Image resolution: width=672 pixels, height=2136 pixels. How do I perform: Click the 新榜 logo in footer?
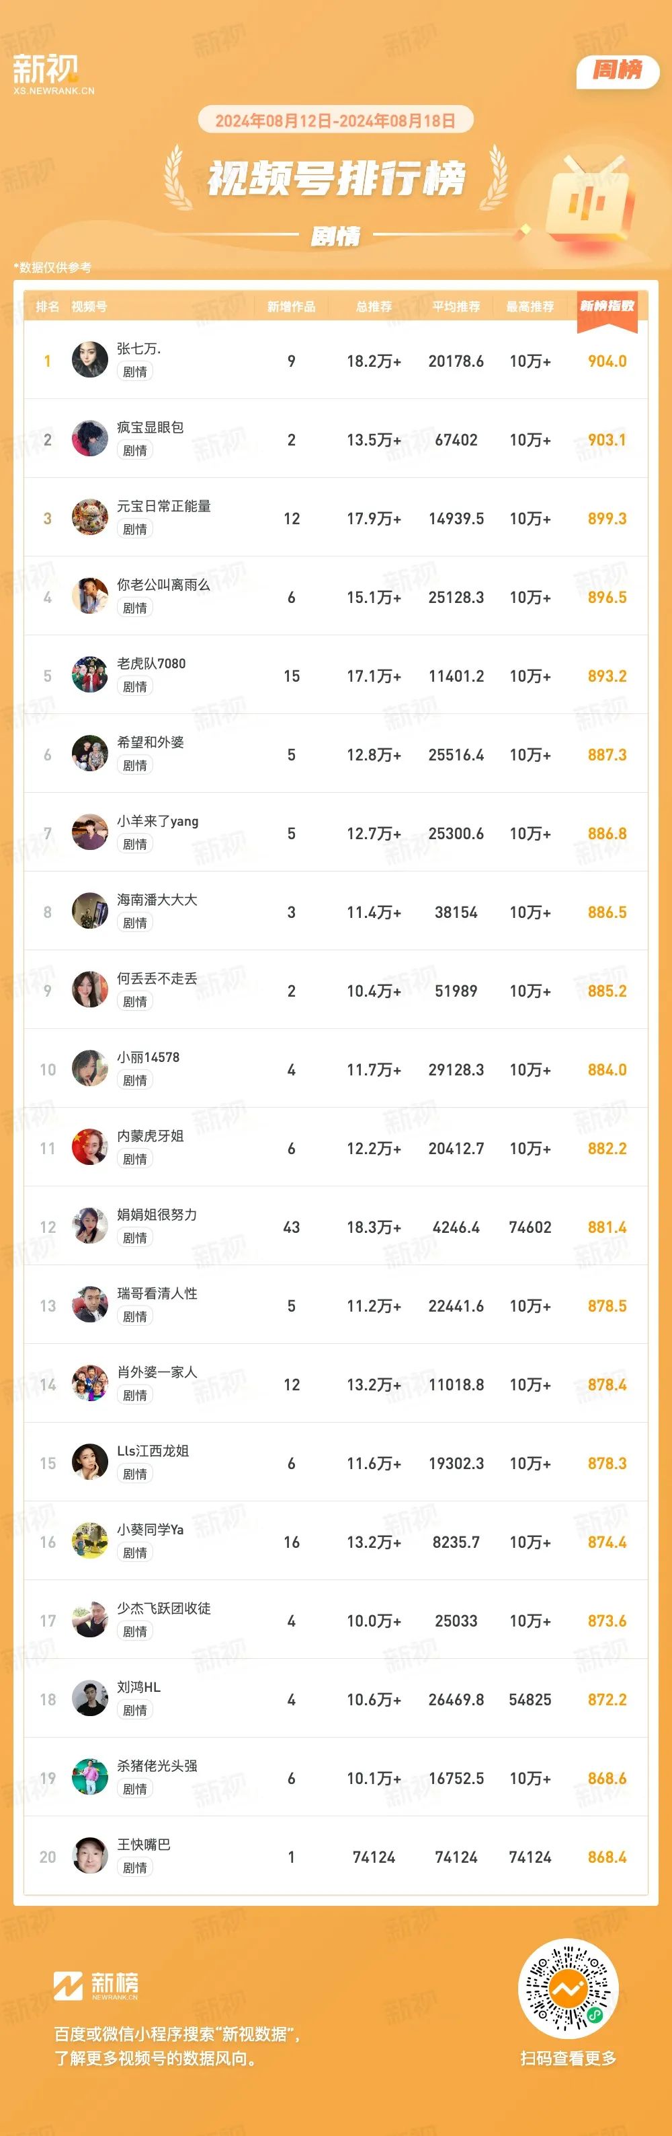click(x=96, y=1985)
